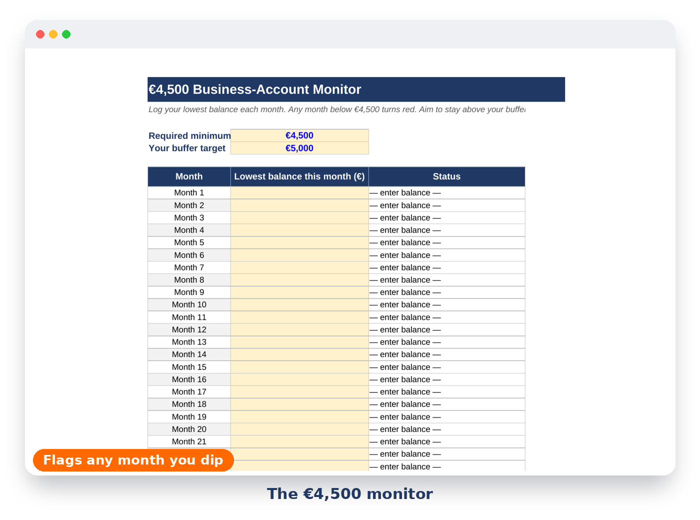Click the Your buffer target label
The image size is (700, 520).
point(187,148)
